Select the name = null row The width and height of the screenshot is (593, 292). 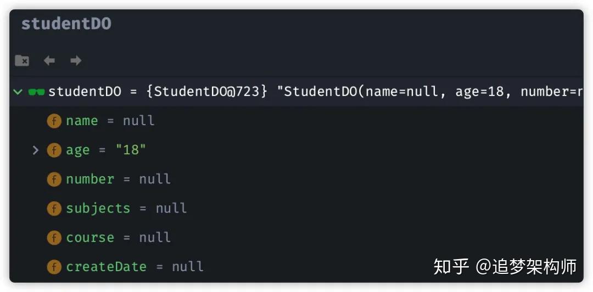(110, 121)
